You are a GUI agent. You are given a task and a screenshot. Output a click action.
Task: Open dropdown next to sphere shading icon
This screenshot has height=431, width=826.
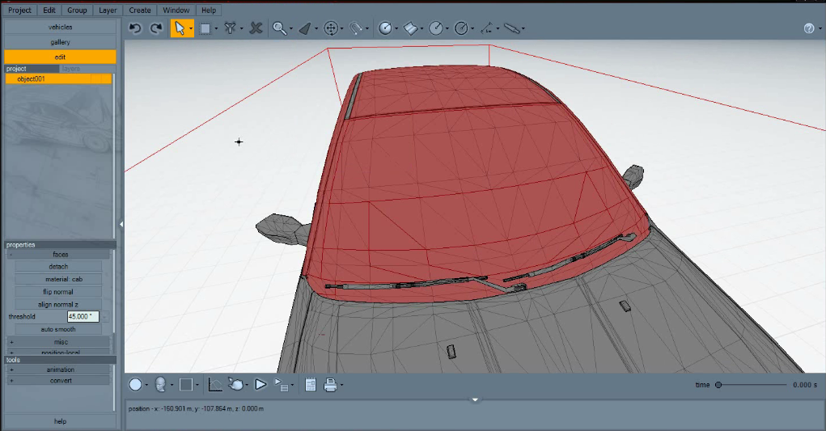tap(146, 385)
